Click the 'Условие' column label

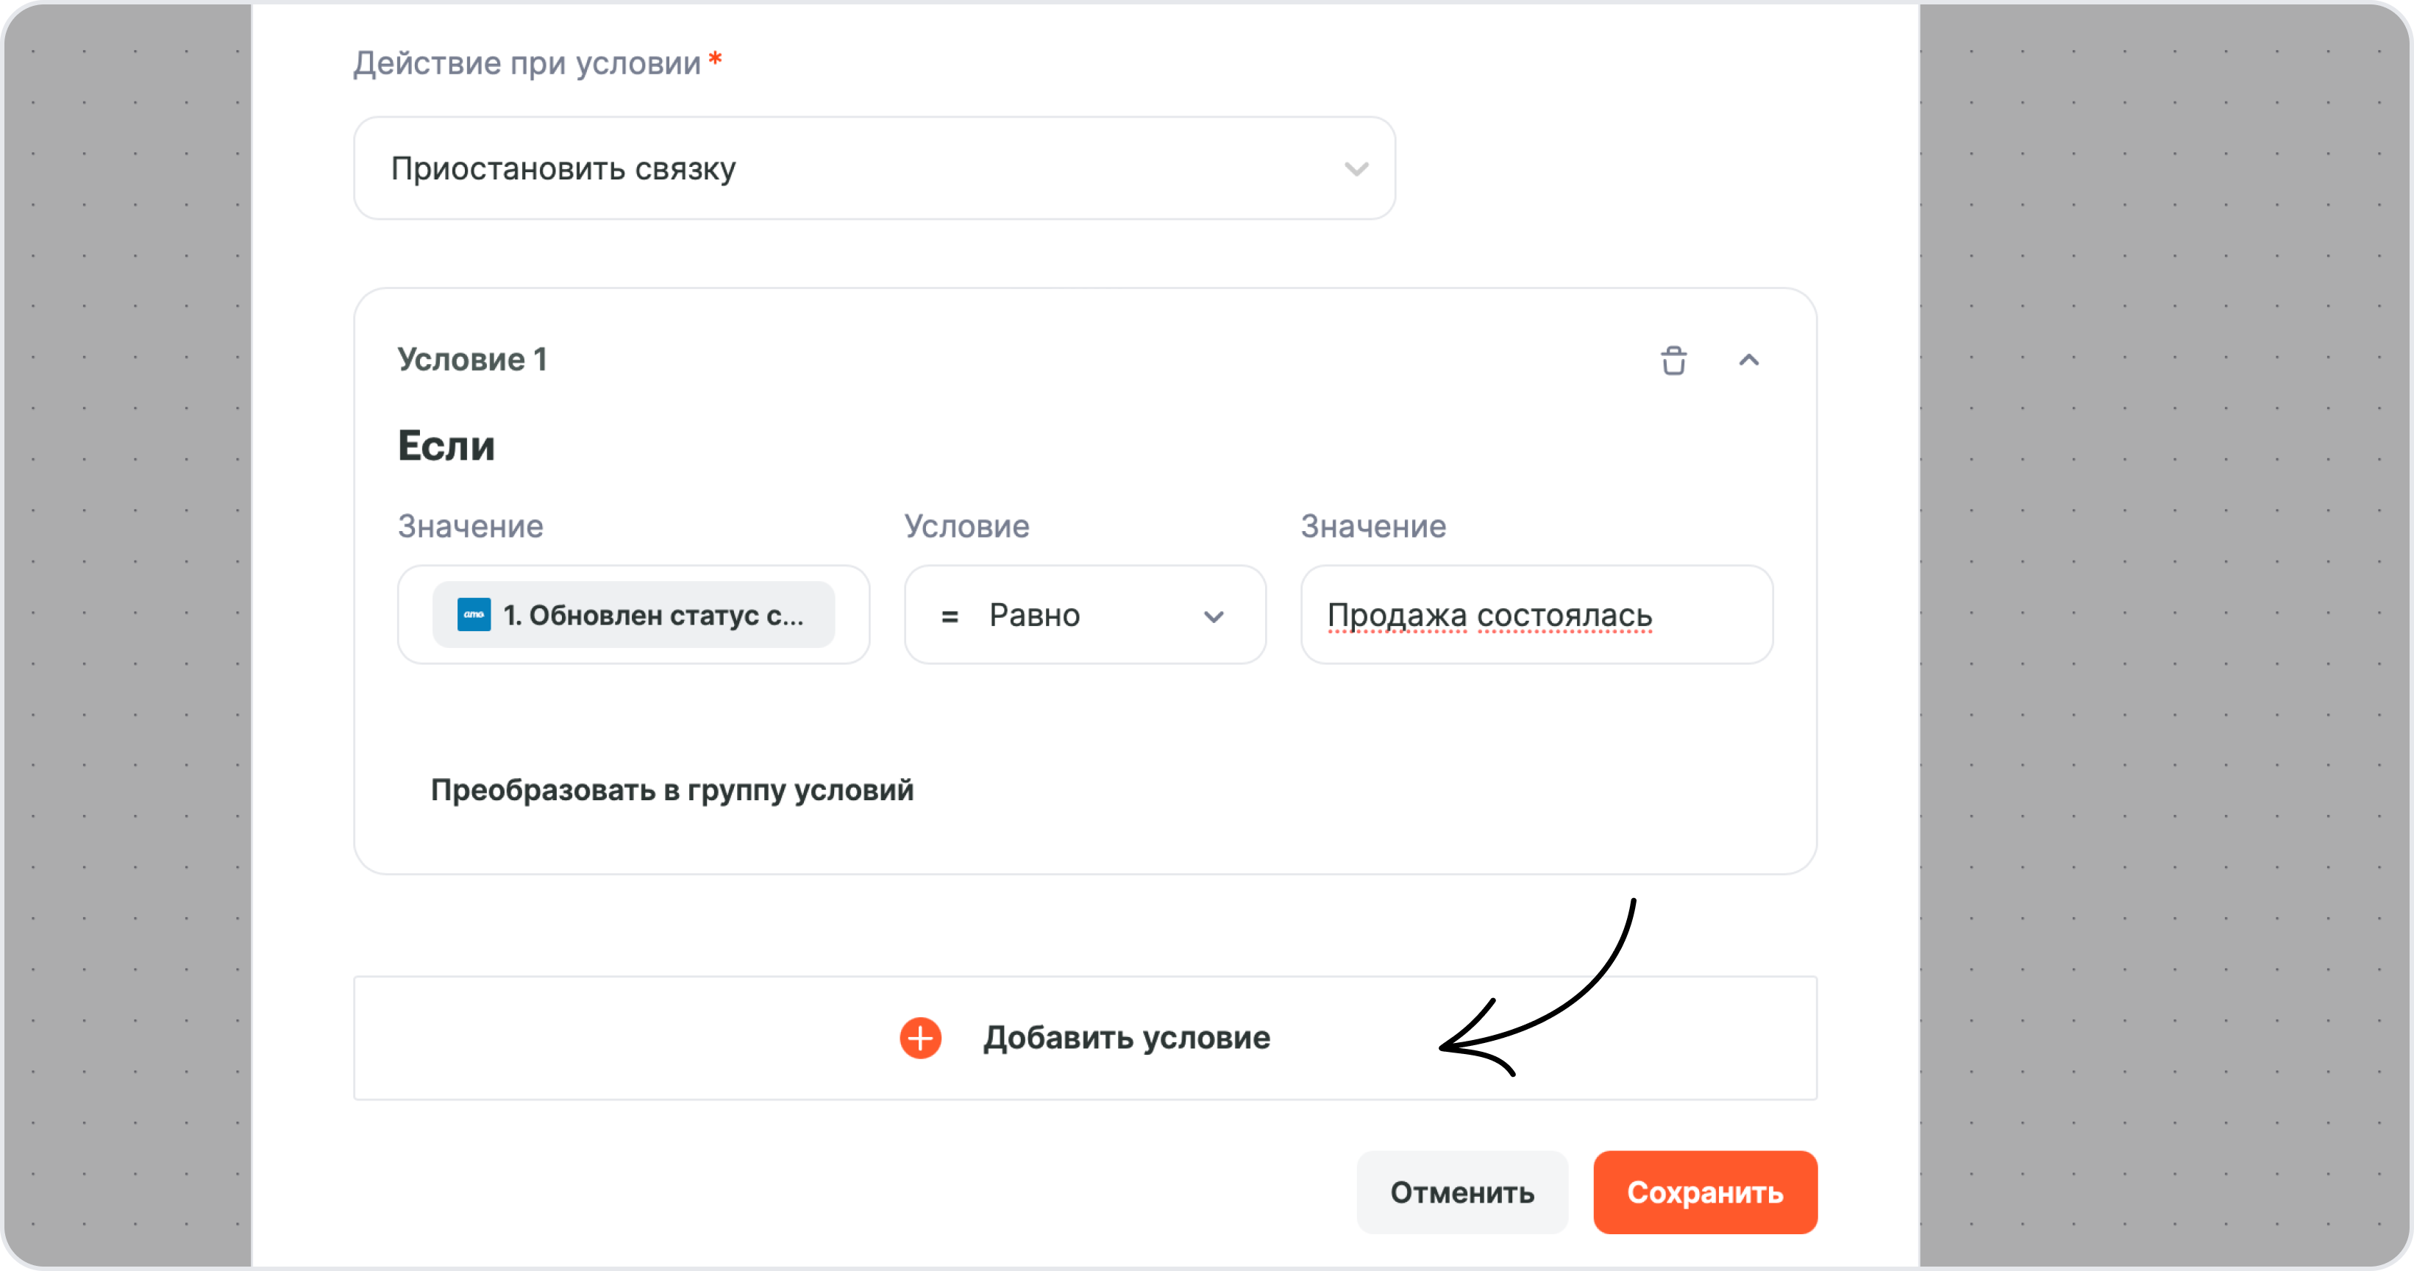[966, 526]
